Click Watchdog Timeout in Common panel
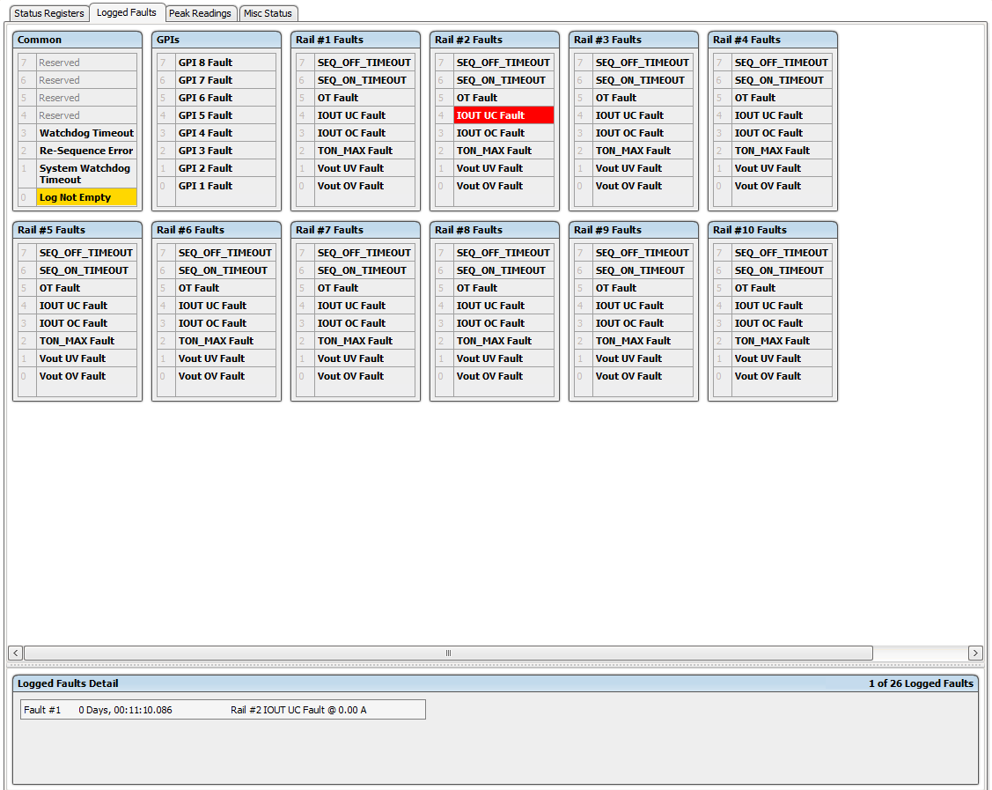This screenshot has height=790, width=992. 86,133
